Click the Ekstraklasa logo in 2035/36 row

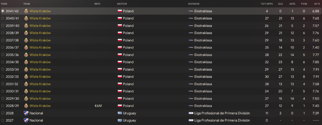(x=191, y=55)
